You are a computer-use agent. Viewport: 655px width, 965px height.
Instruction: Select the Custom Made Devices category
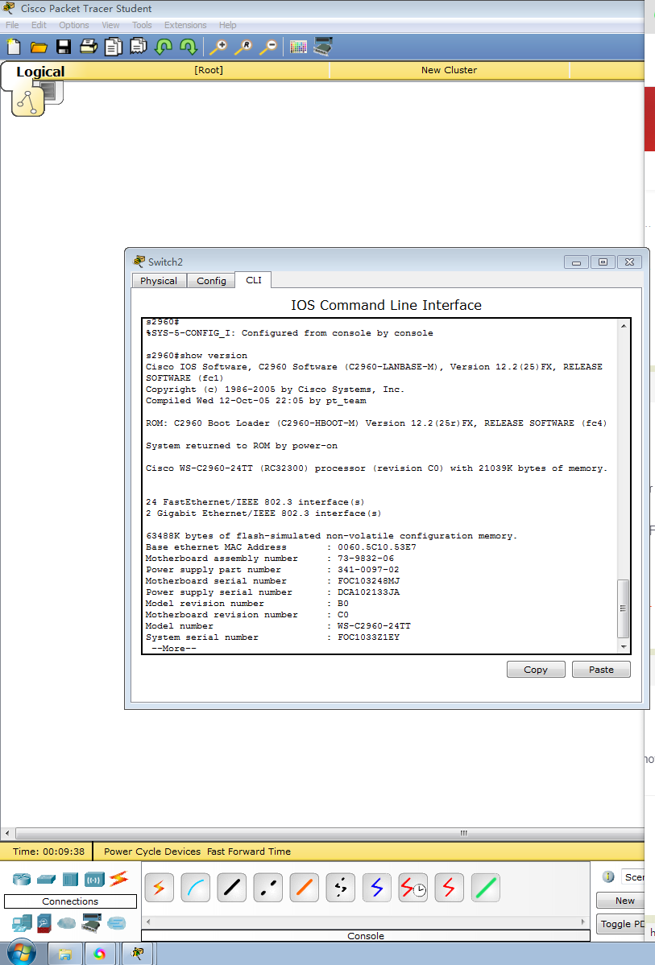(x=91, y=923)
